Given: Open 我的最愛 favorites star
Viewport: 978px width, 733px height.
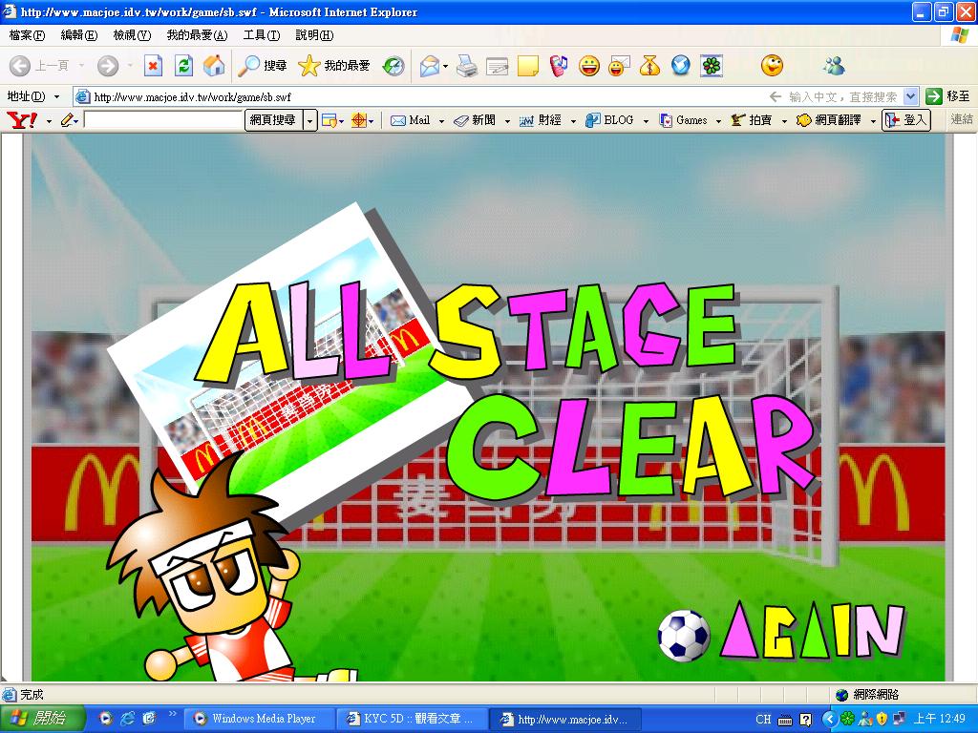Looking at the screenshot, I should pyautogui.click(x=334, y=66).
